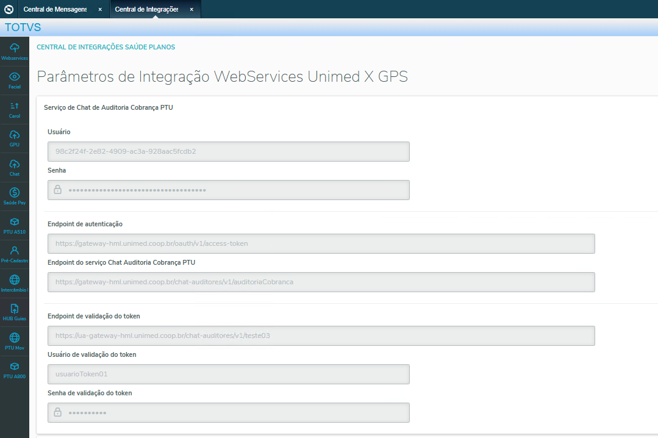Click the lock icon in Senha field
658x438 pixels.
pyautogui.click(x=58, y=190)
